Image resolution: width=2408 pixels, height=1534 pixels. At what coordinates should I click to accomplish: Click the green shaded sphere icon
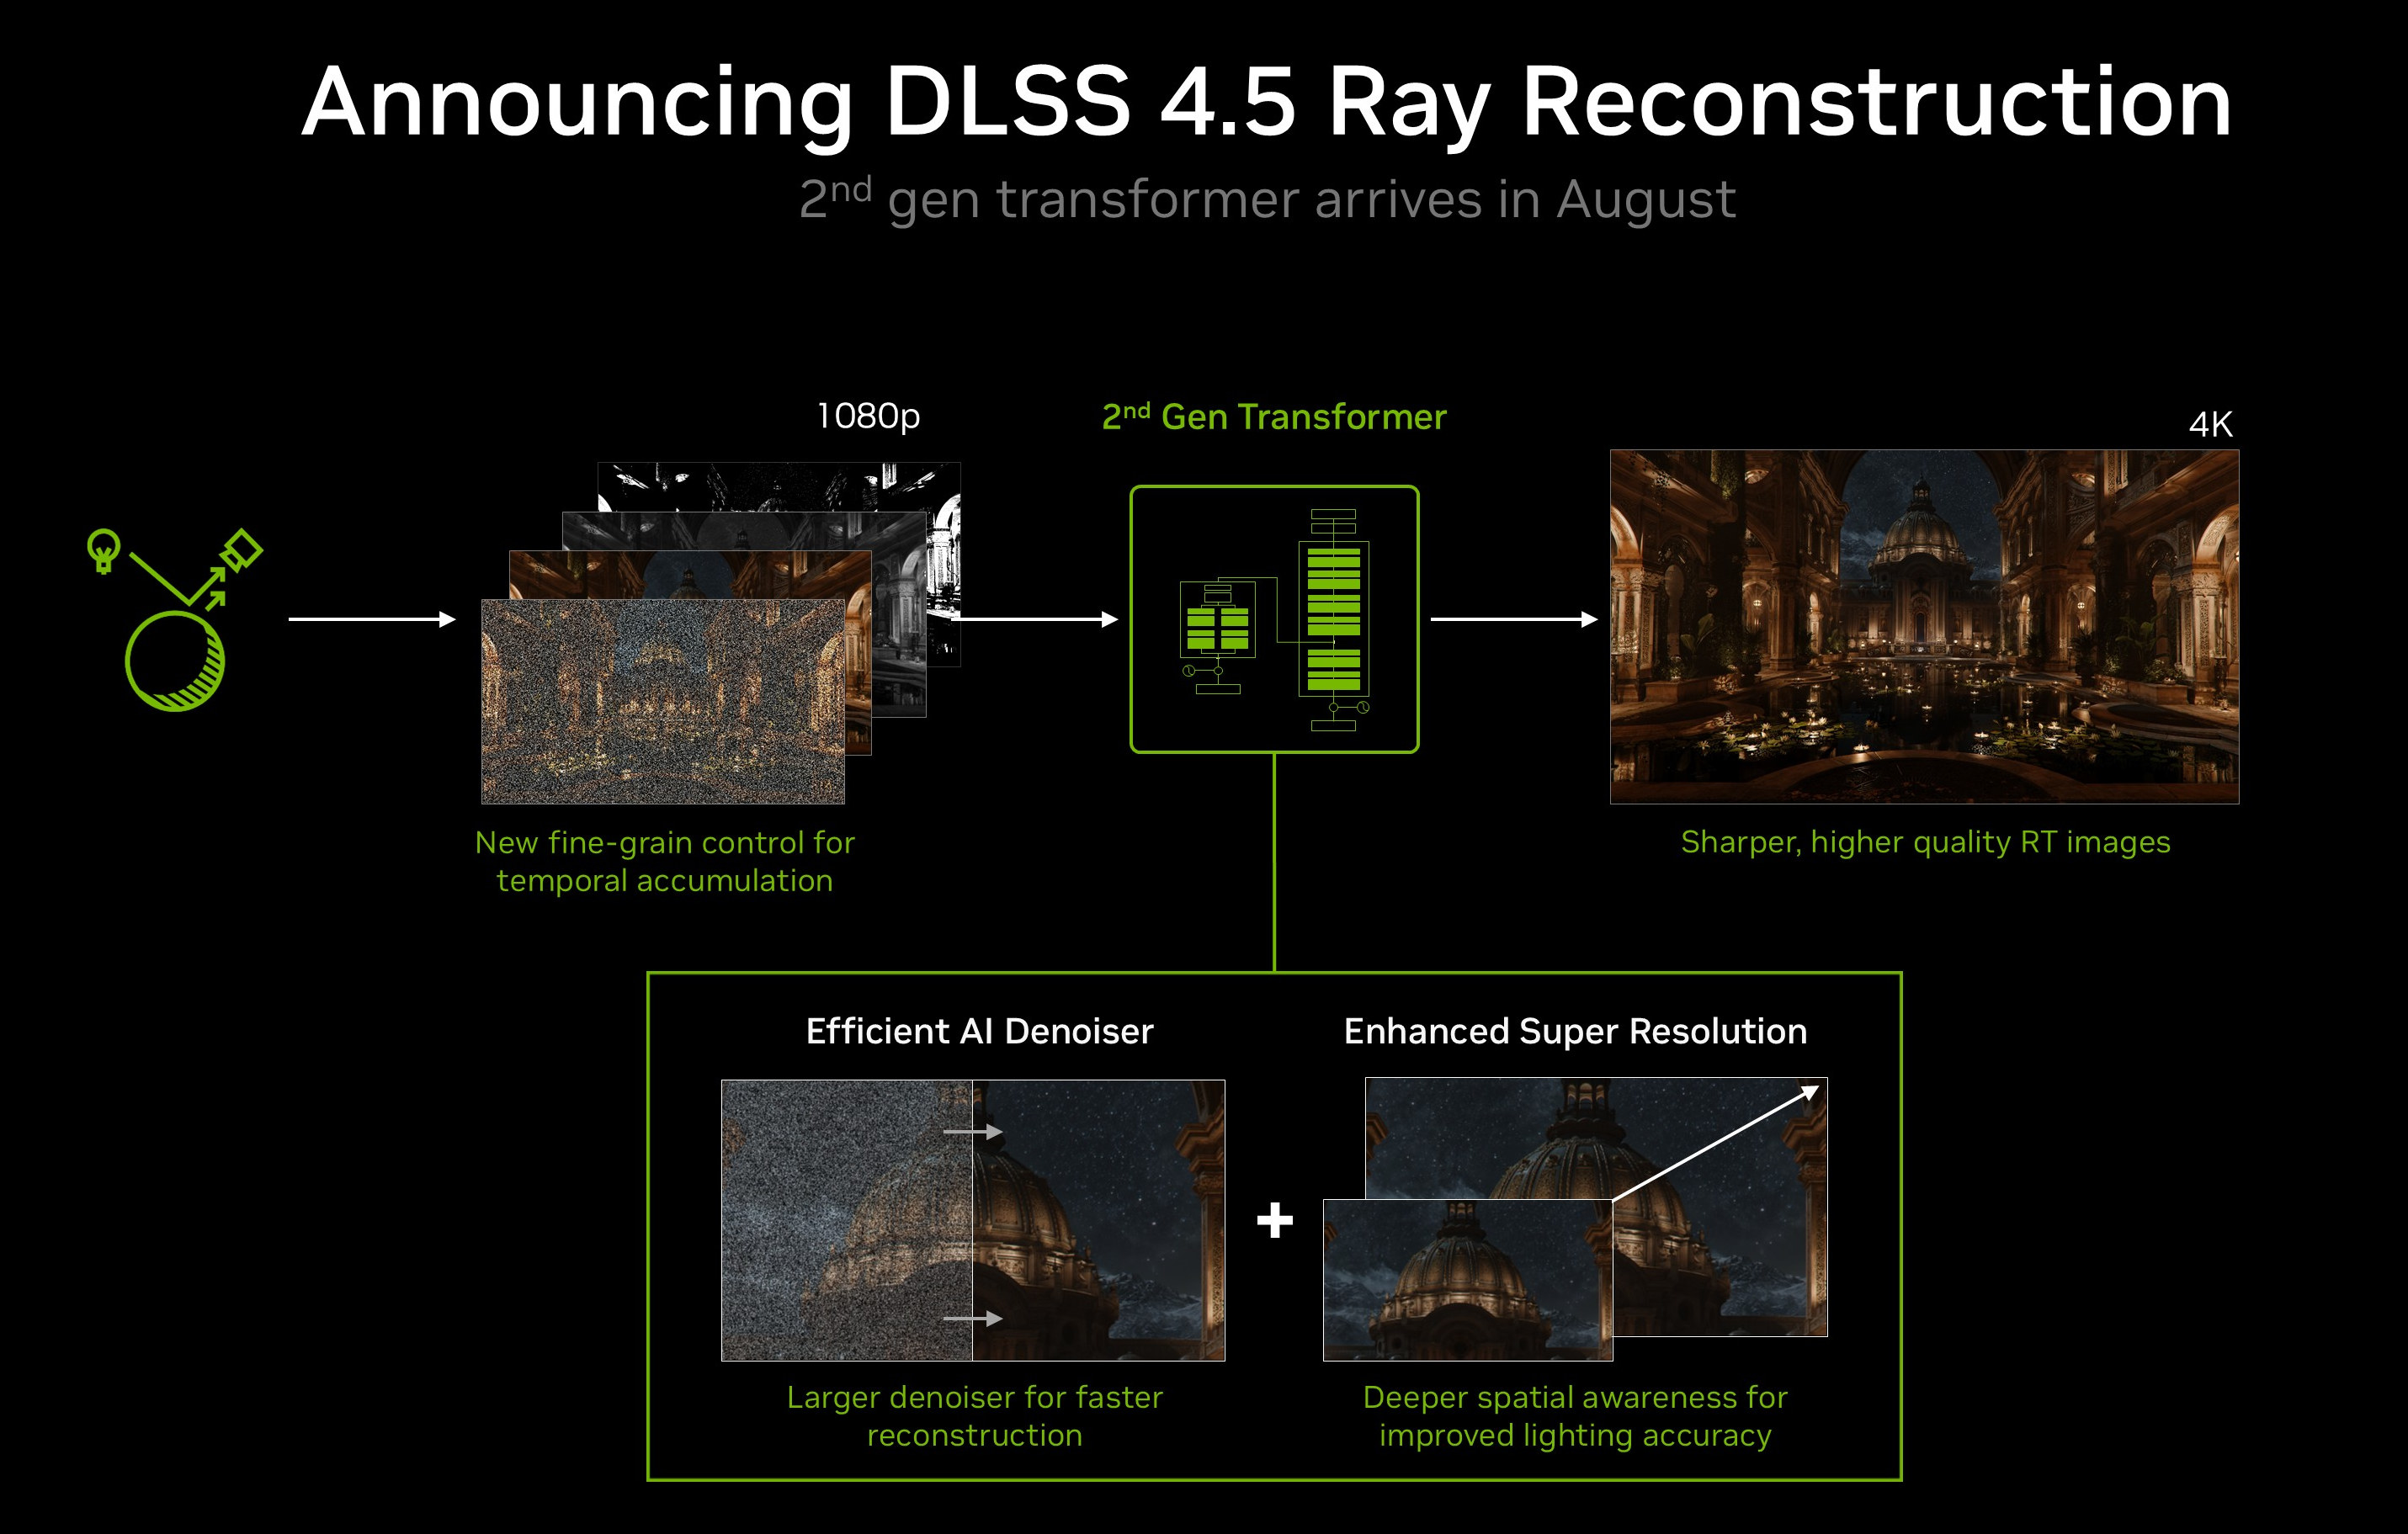175,661
